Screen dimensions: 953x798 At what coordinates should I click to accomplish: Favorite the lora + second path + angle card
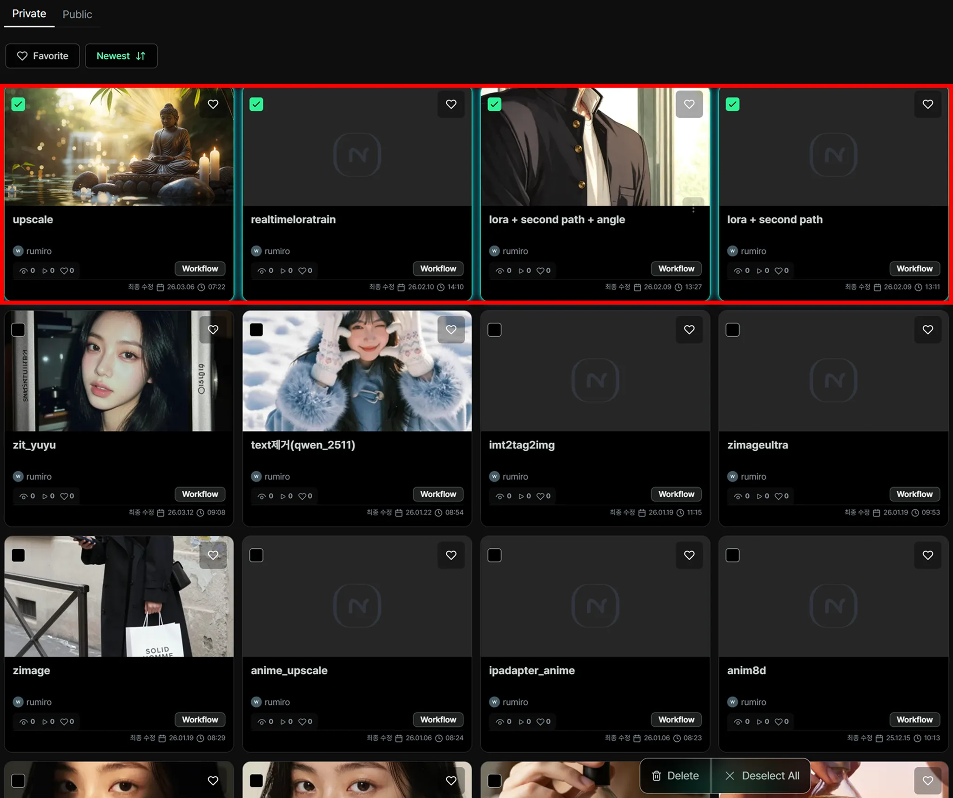(x=689, y=104)
